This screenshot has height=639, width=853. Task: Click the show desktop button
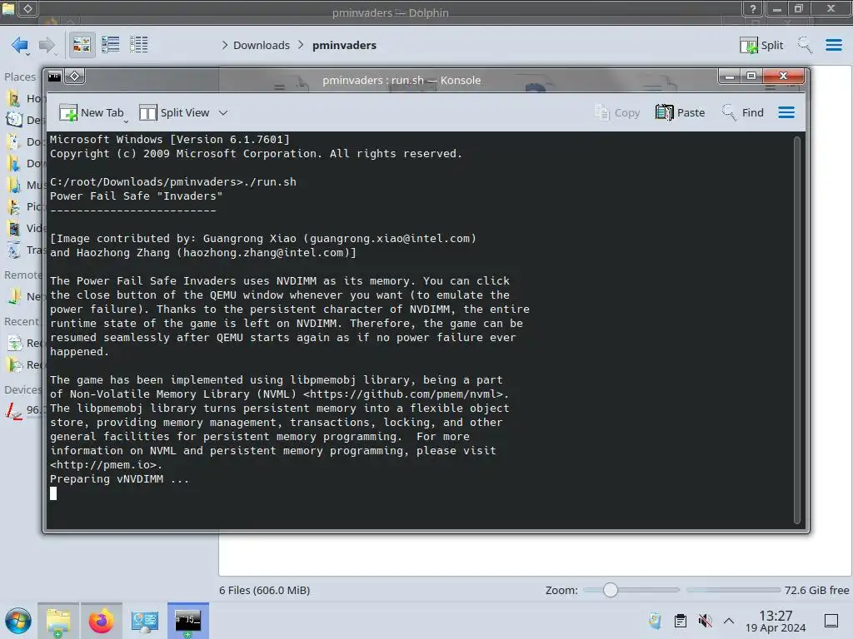(831, 621)
